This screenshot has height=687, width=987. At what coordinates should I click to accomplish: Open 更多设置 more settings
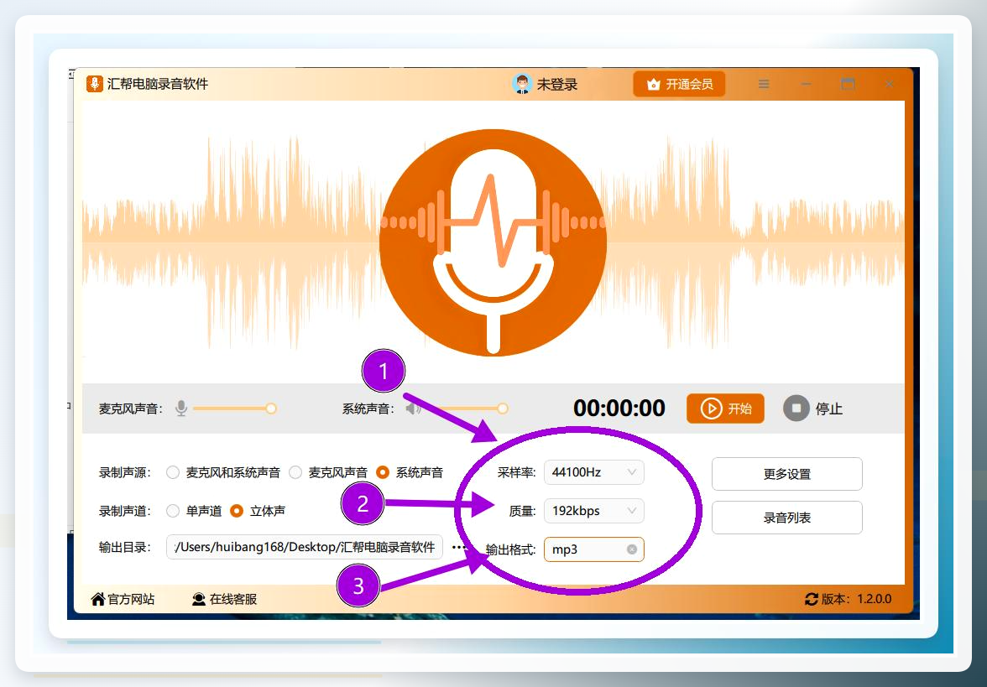(x=787, y=474)
